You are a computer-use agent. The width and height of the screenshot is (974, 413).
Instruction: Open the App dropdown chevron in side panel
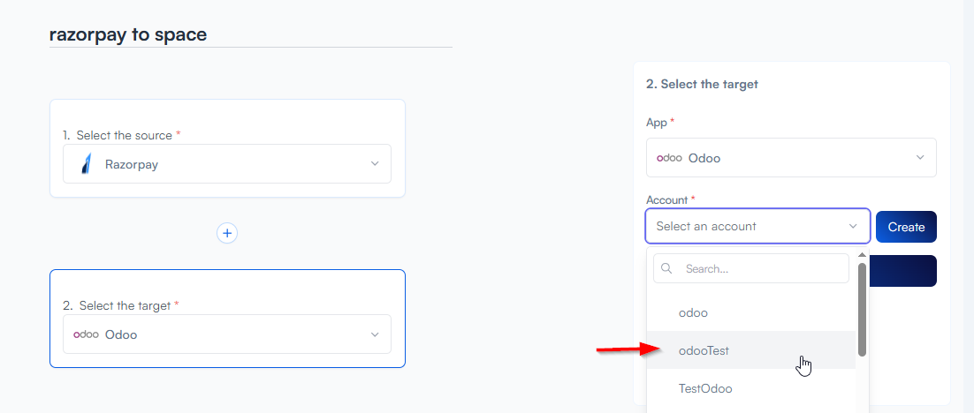(920, 158)
